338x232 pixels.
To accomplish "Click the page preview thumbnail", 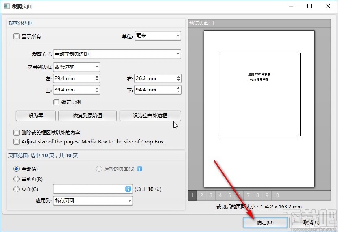I will pyautogui.click(x=259, y=109).
